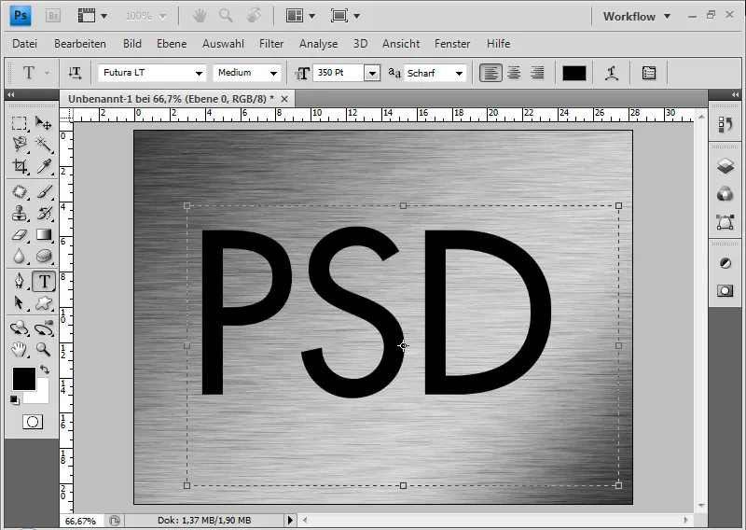
Task: Toggle Quick Mask mode
Action: tap(33, 422)
